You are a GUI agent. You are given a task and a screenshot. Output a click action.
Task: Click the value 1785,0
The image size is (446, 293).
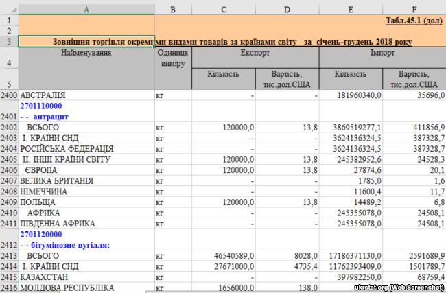coord(351,181)
